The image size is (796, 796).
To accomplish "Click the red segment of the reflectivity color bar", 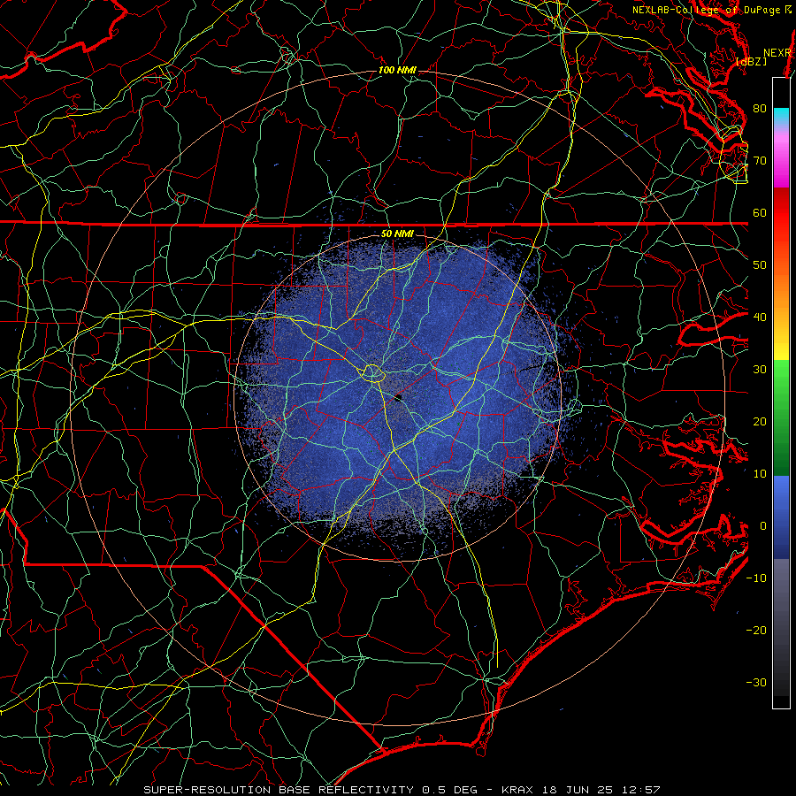I will point(781,213).
